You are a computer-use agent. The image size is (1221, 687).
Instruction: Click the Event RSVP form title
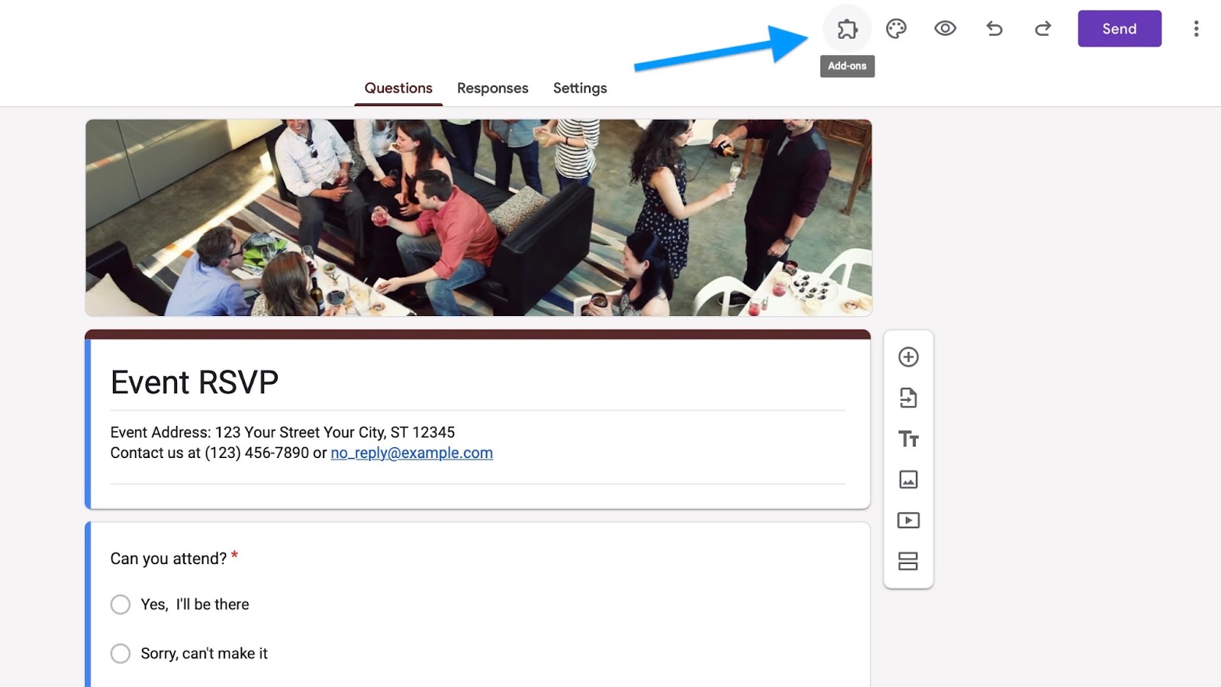195,382
